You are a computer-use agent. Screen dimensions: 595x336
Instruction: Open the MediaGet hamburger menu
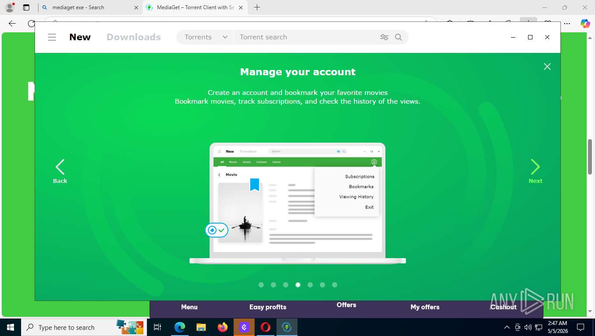coord(52,37)
